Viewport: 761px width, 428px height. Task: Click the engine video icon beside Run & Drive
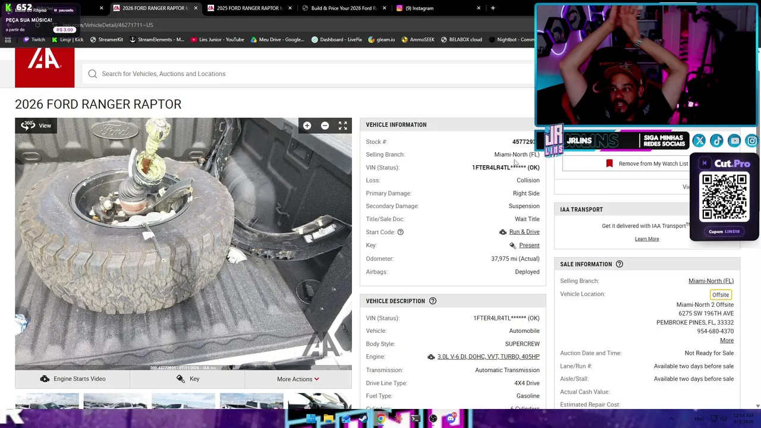tap(503, 232)
